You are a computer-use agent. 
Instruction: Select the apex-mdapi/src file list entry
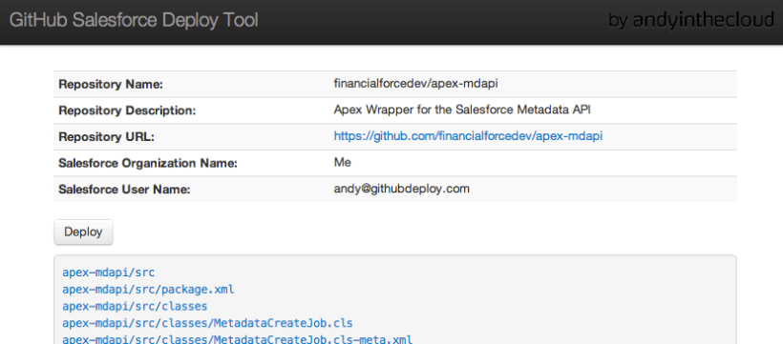pos(108,273)
